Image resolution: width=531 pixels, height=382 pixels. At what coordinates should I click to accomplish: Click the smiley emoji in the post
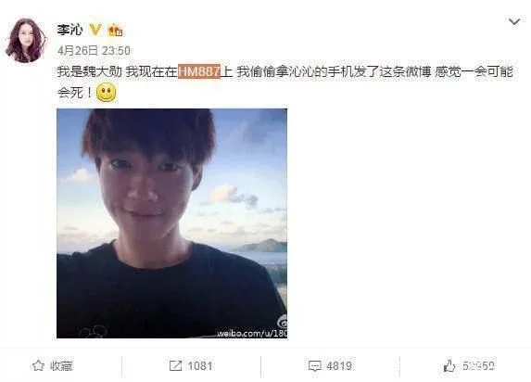click(106, 92)
